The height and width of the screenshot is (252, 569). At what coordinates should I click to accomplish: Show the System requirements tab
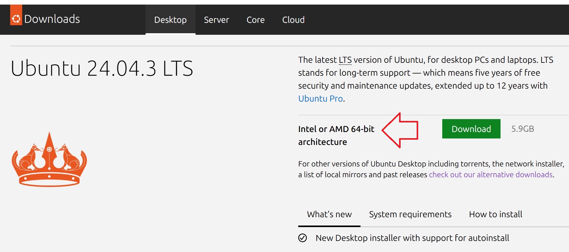[410, 214]
